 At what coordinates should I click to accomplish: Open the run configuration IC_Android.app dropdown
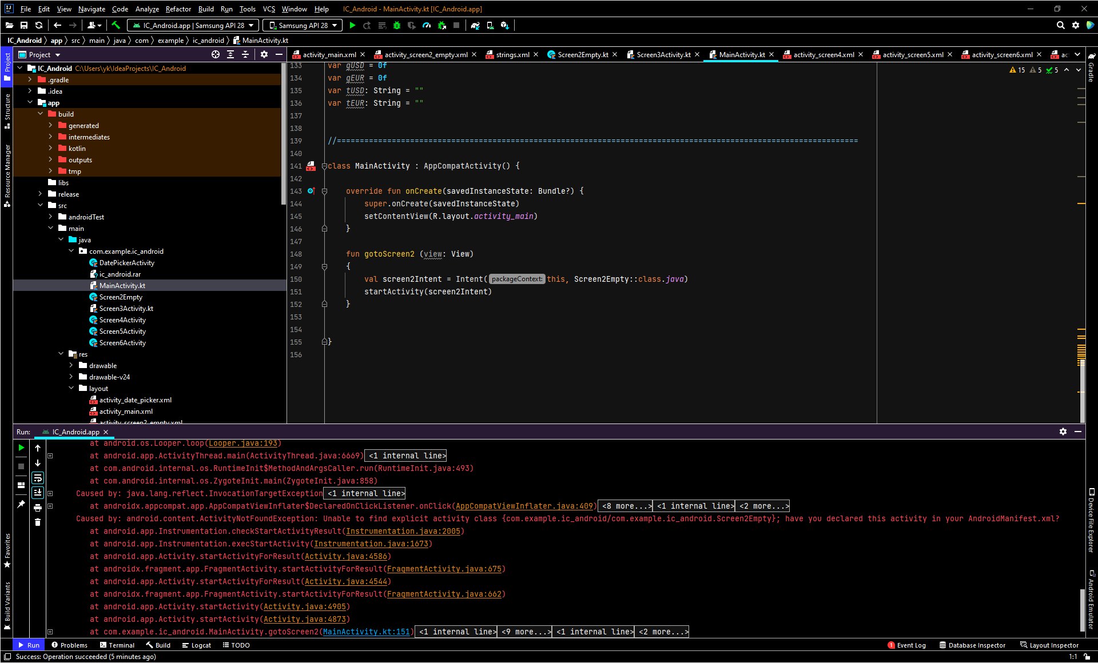[x=193, y=25]
